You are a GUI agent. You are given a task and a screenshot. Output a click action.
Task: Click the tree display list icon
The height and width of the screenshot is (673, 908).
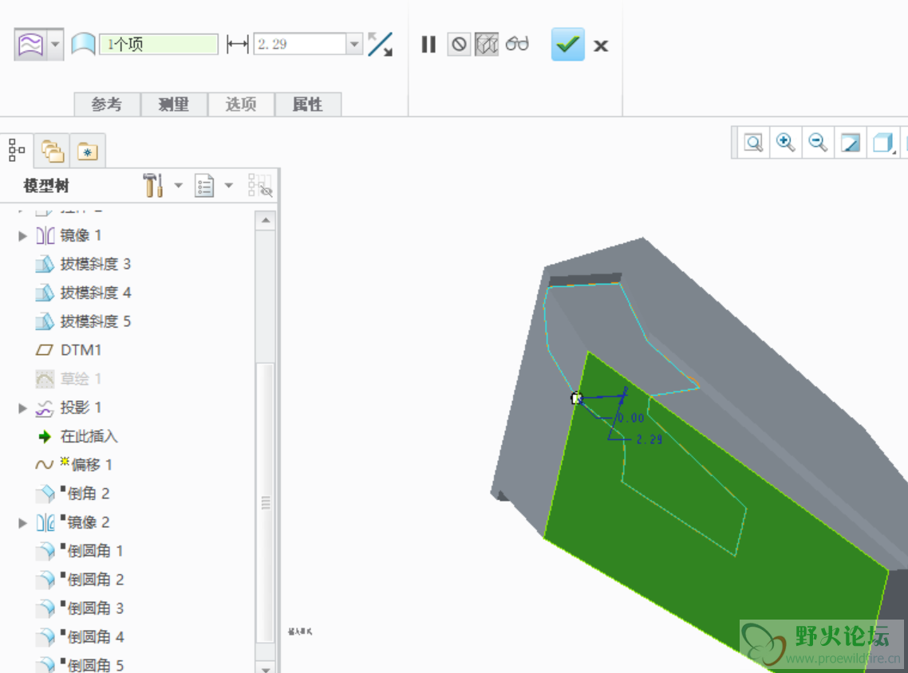[x=204, y=186]
